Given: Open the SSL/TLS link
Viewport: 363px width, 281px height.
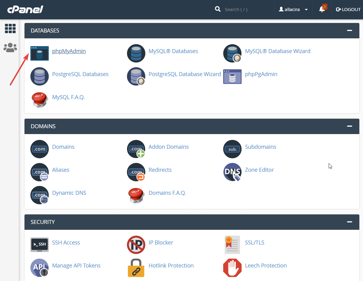Looking at the screenshot, I should (x=255, y=243).
